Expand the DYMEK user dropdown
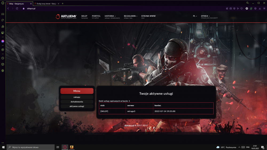The image size is (267, 150). coord(209,17)
